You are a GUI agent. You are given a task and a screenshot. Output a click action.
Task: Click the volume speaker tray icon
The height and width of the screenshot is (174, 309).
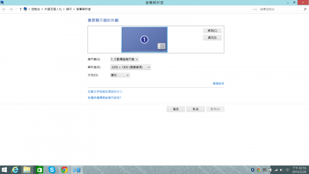[x=282, y=170]
